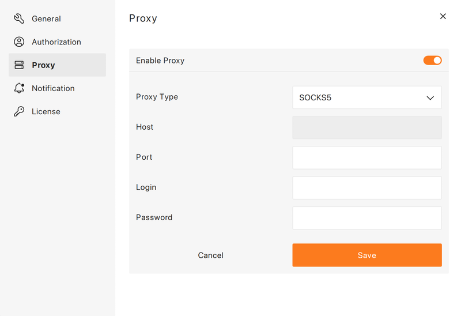The height and width of the screenshot is (316, 461).
Task: Toggle the Enable Proxy switch off
Action: 432,61
